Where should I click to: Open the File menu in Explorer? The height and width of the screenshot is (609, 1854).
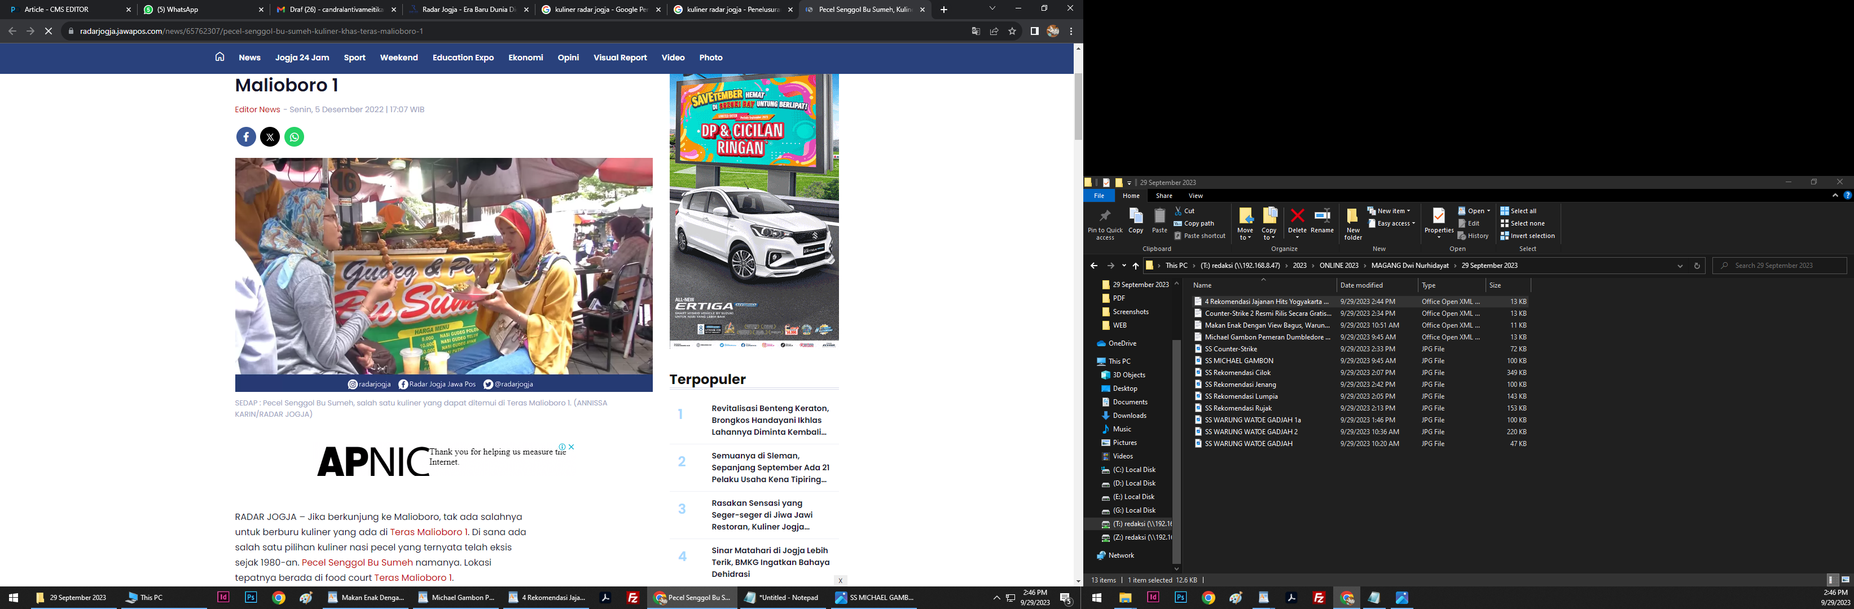1099,196
